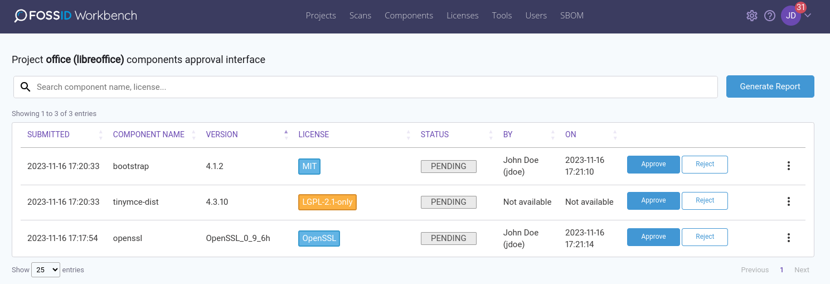Open the SBOM menu
830x284 pixels.
(x=572, y=16)
